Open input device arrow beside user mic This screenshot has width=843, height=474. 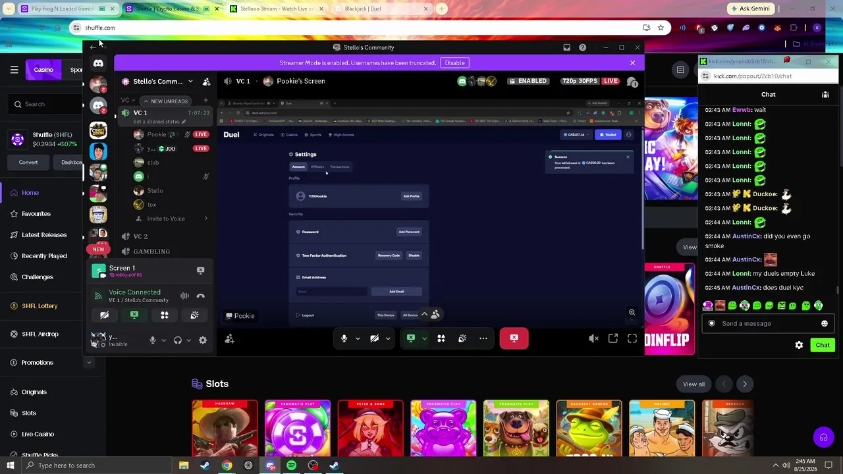pyautogui.click(x=163, y=340)
